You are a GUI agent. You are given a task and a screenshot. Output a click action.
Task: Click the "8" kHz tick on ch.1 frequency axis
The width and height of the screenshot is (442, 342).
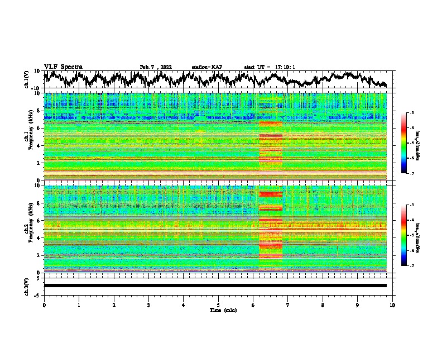[x=39, y=111]
